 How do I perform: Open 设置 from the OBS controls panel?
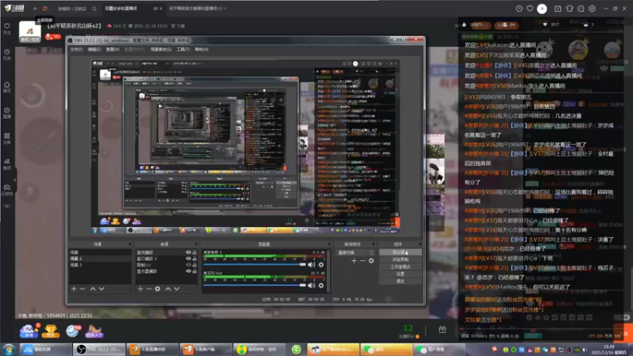coord(400,274)
